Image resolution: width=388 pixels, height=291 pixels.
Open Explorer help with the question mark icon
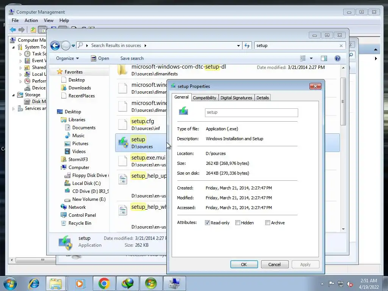[x=338, y=58]
